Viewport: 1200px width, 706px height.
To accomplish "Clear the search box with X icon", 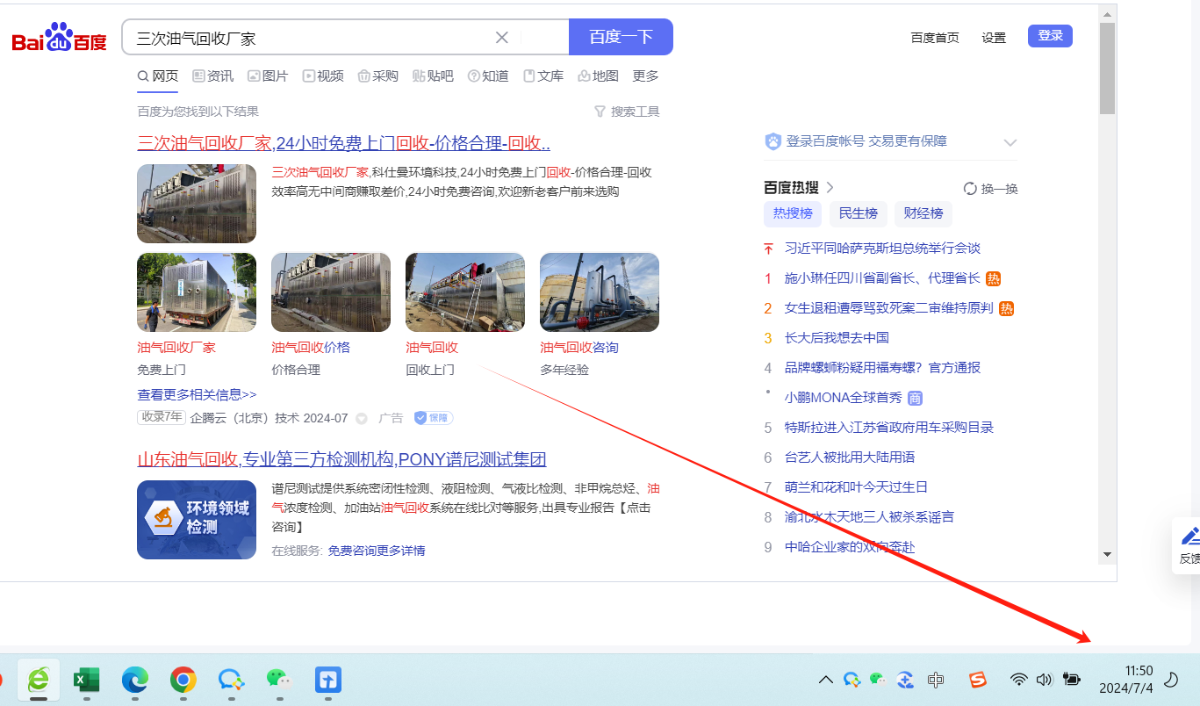I will [502, 38].
